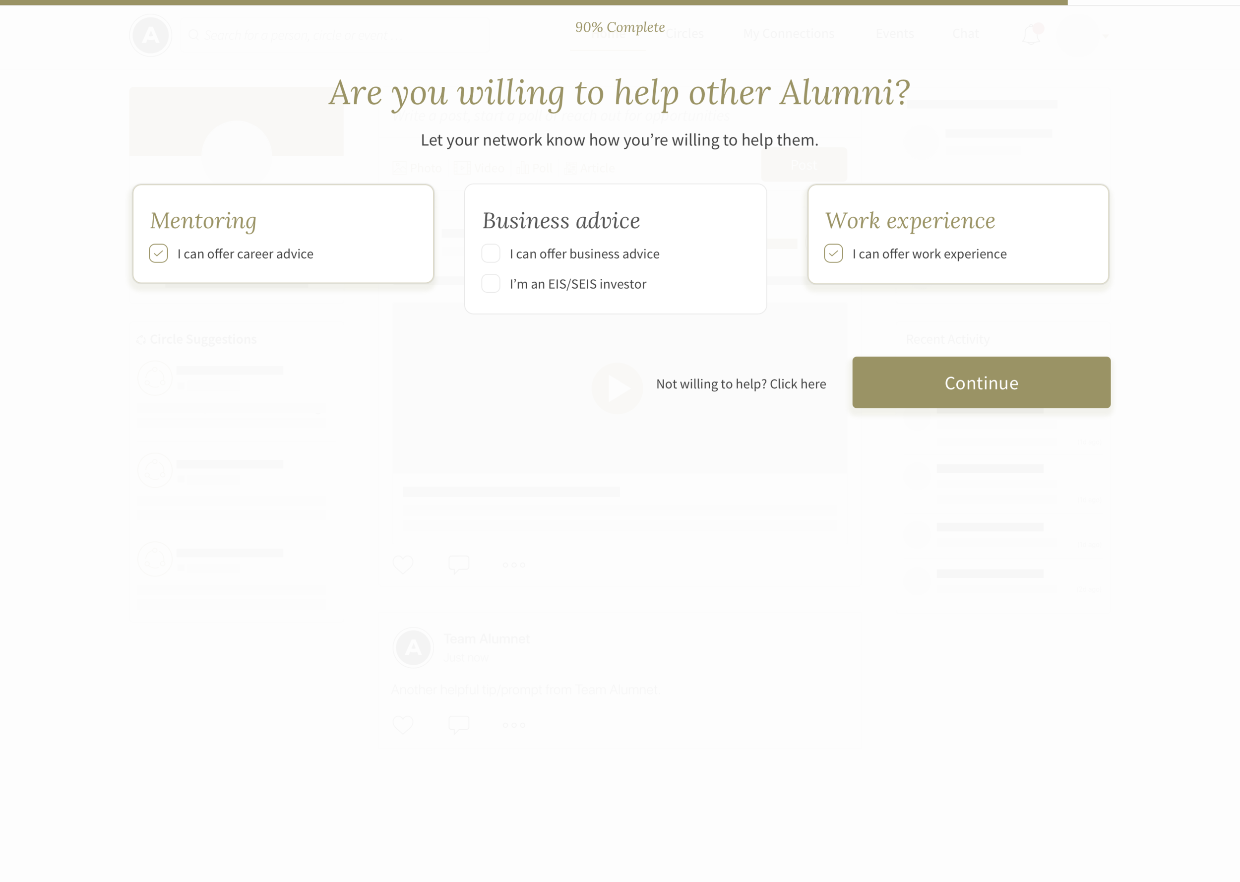Click the Mentoring card checkmark icon
Screen dimensions: 1240x882
coord(159,253)
